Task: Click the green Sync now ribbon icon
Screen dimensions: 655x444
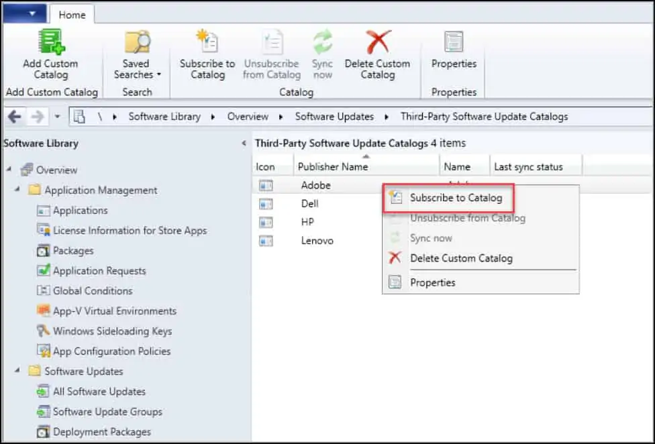Action: 323,42
